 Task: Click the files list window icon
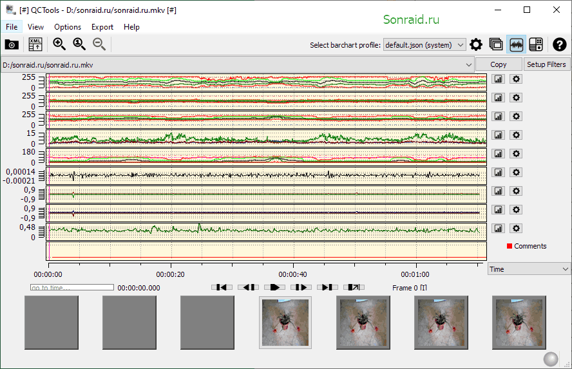[496, 44]
